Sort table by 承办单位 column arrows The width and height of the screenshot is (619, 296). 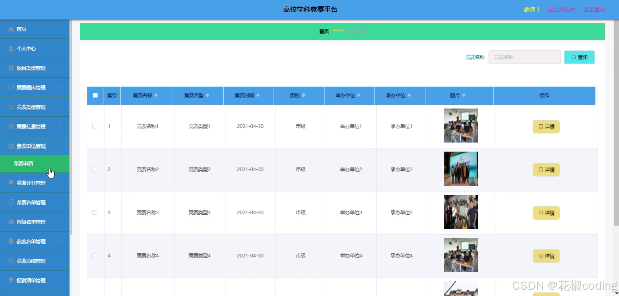coord(409,95)
